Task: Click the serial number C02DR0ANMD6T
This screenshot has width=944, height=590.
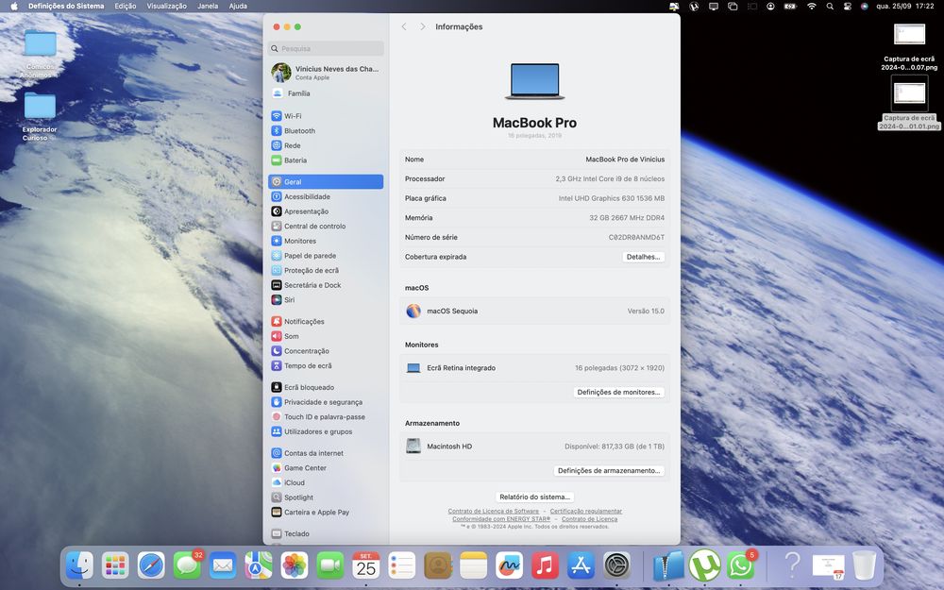Action: pyautogui.click(x=636, y=237)
